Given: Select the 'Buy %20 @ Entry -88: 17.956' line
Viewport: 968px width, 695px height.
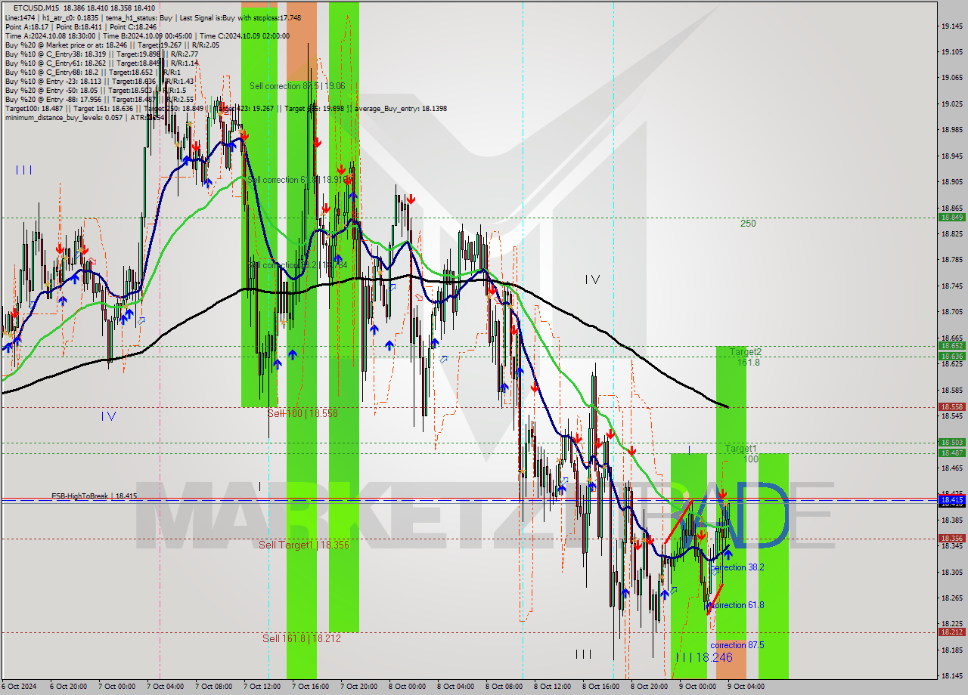Looking at the screenshot, I should coord(99,99).
